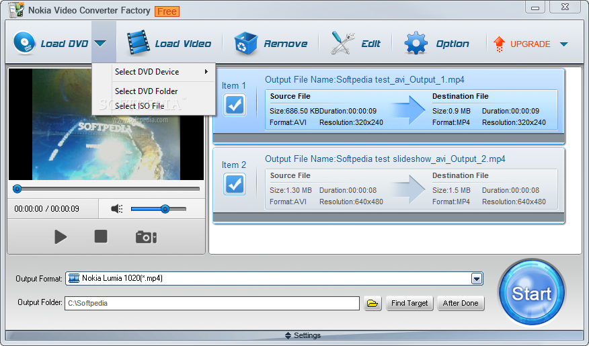Click the UPGRADE arrow icon
The image size is (589, 346).
click(x=499, y=44)
